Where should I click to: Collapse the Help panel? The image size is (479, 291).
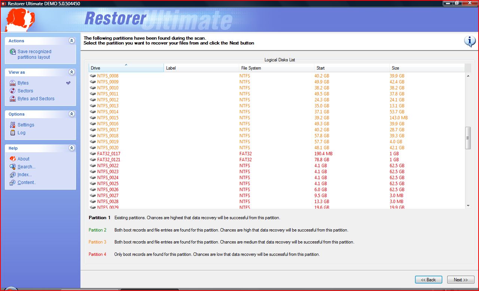tap(72, 148)
